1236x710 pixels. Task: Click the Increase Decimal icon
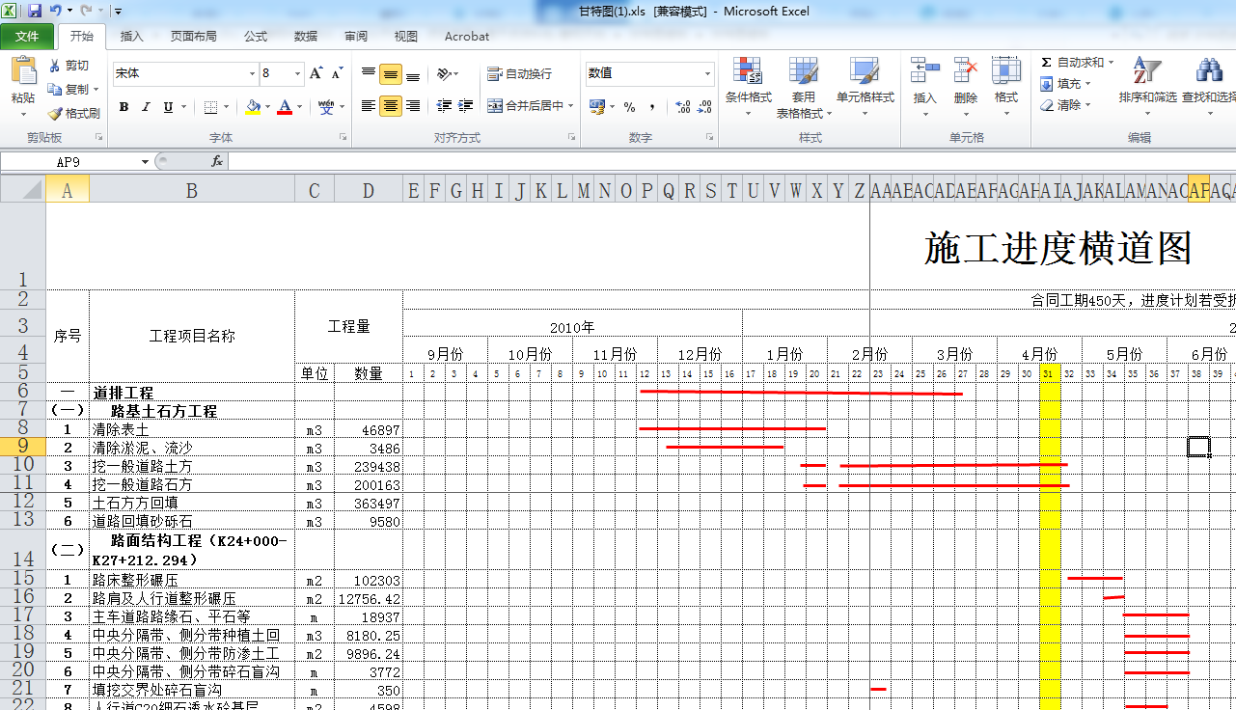point(682,107)
